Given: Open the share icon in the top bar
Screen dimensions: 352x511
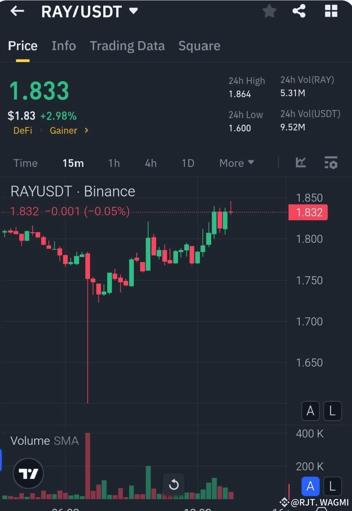Looking at the screenshot, I should [299, 11].
